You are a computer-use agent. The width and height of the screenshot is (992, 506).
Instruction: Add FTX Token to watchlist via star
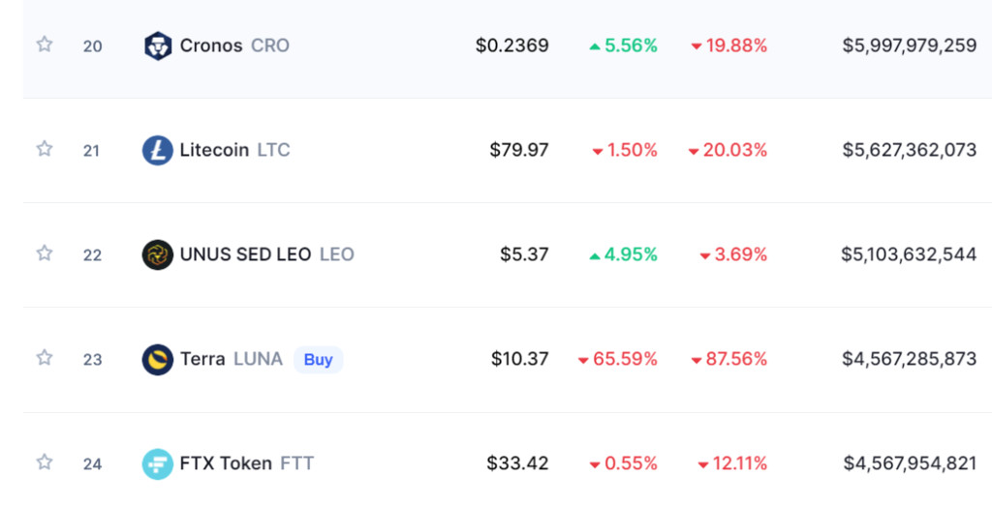click(45, 462)
